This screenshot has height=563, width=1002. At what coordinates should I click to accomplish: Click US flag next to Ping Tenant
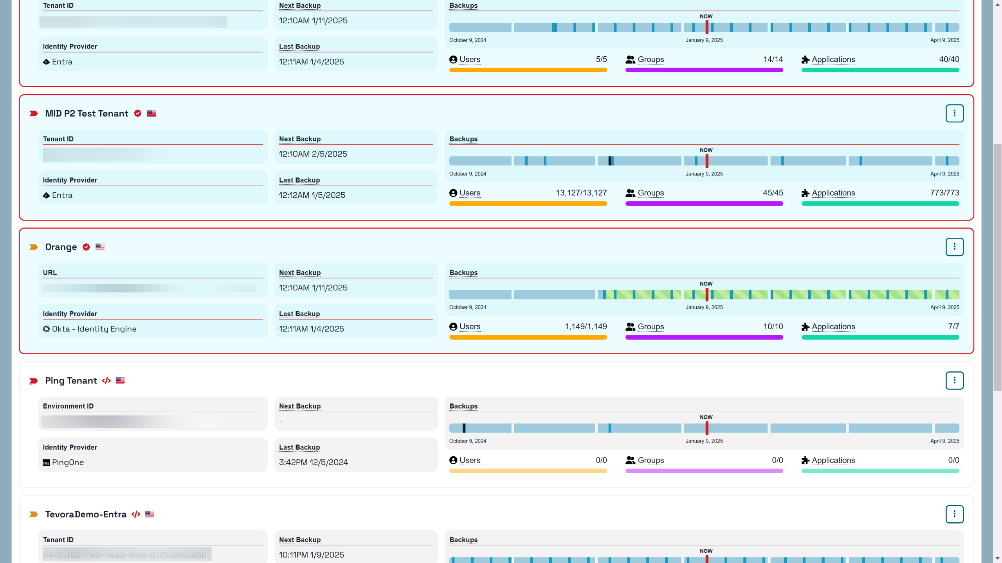click(120, 381)
